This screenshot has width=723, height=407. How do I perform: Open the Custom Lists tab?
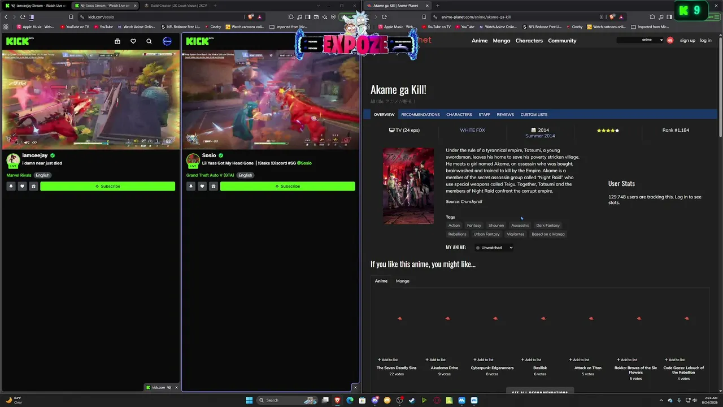(x=534, y=115)
